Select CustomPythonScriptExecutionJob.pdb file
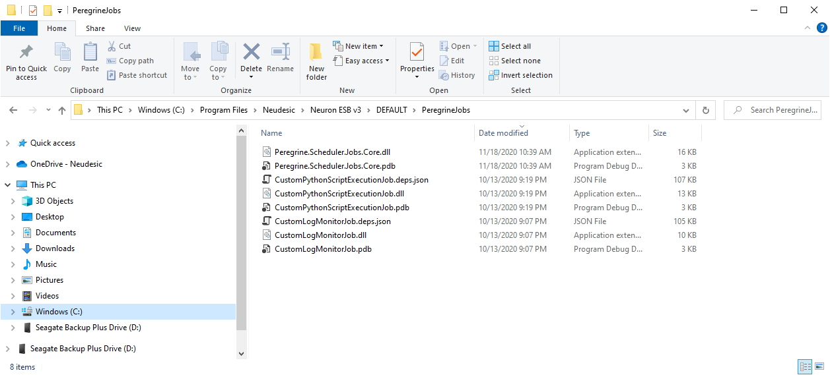Viewport: 830px width, 375px height. [x=342, y=208]
